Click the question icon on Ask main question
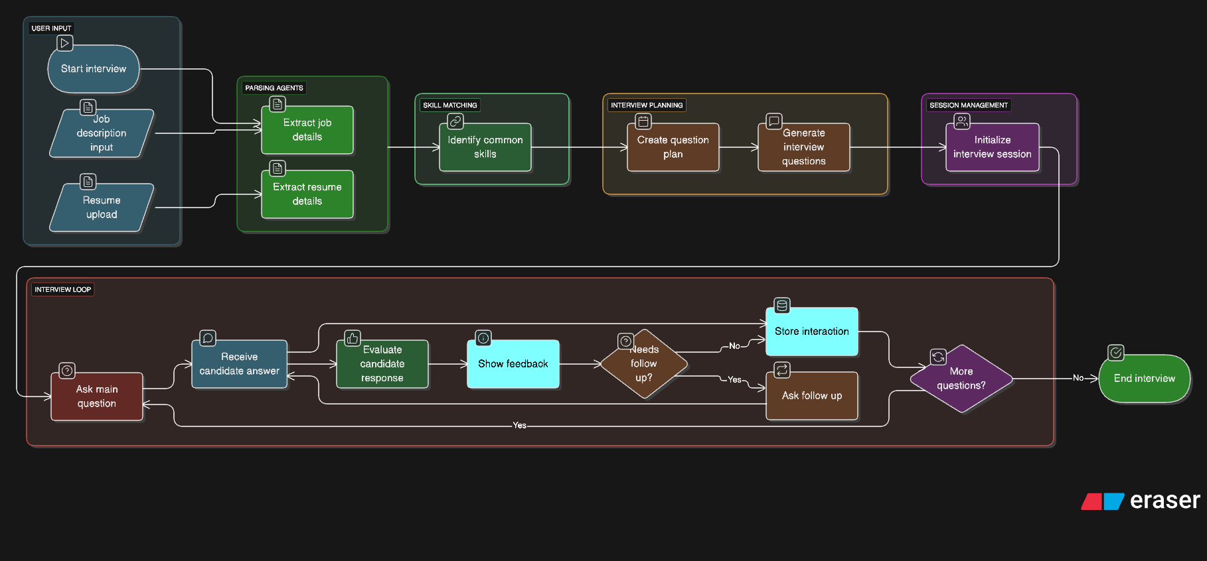This screenshot has width=1207, height=561. tap(67, 371)
